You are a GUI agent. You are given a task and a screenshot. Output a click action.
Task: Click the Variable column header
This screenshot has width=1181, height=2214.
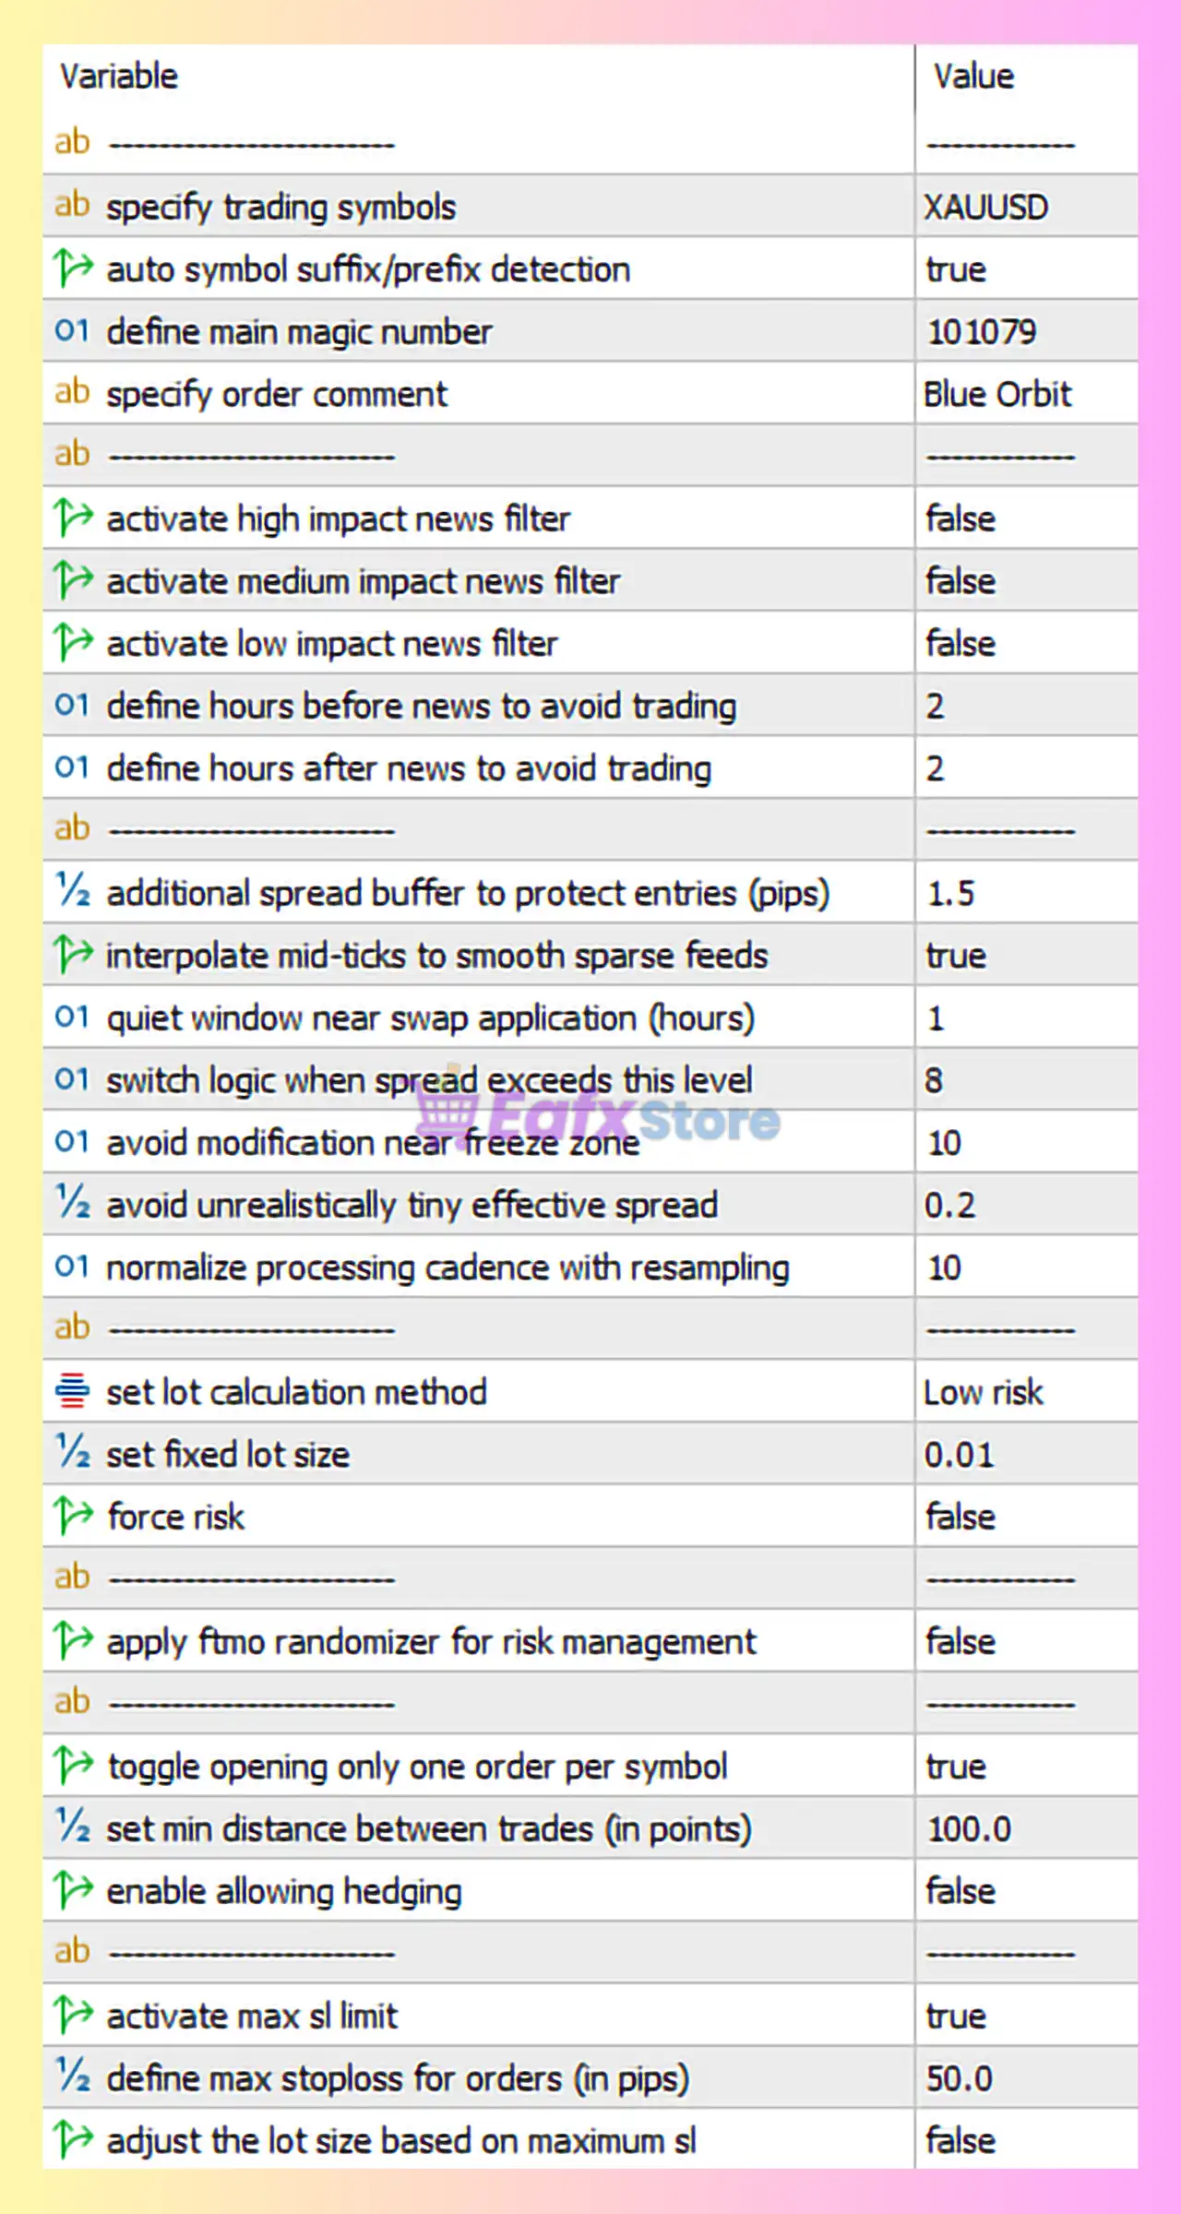tap(119, 76)
